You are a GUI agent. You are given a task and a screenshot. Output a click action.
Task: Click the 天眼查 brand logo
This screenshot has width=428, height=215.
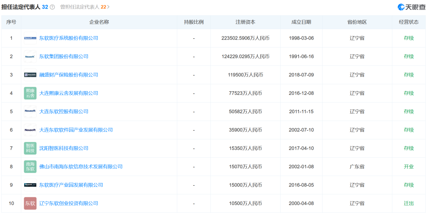(411, 7)
